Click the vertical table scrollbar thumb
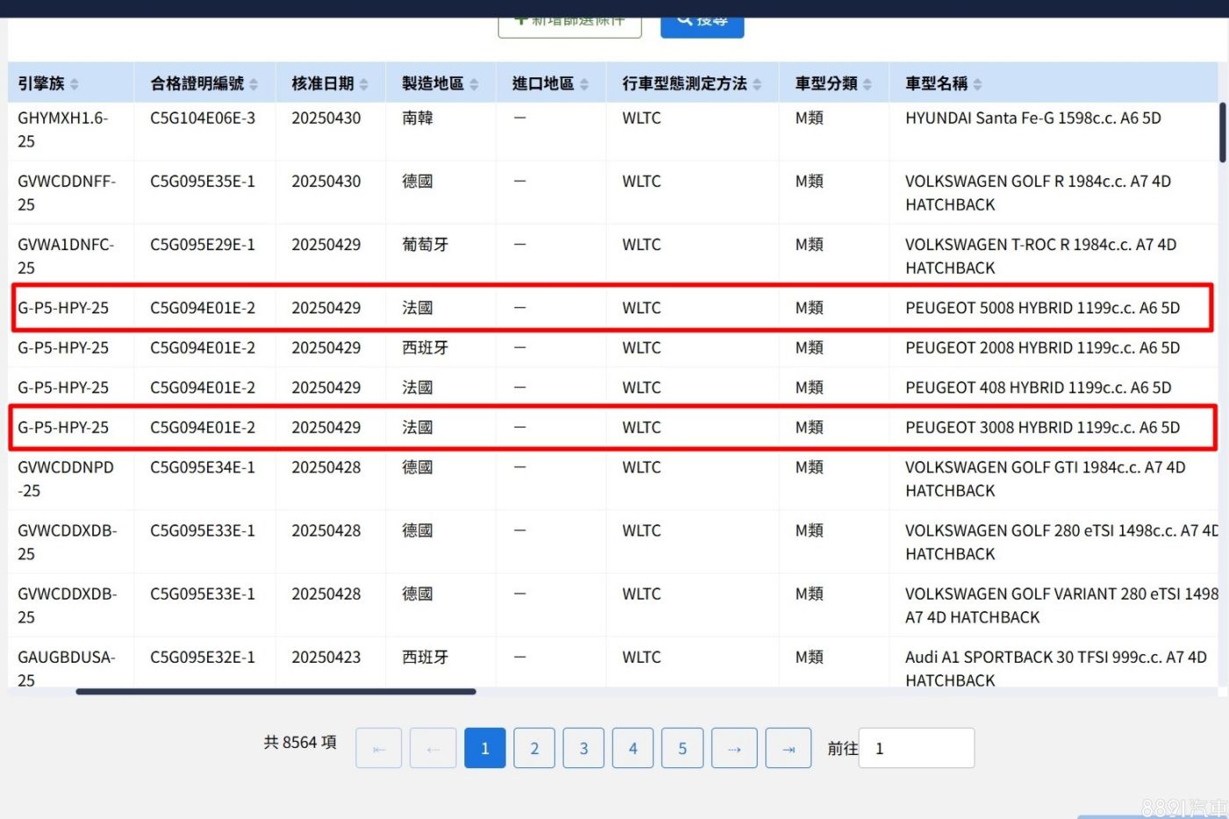 pos(1222,132)
